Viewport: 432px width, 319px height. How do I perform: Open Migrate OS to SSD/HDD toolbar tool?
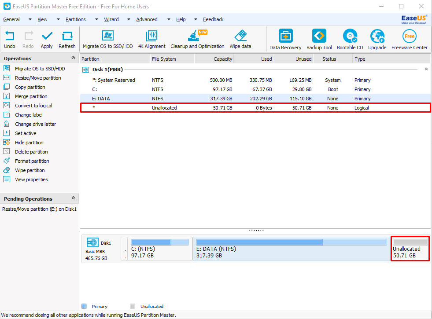click(108, 40)
